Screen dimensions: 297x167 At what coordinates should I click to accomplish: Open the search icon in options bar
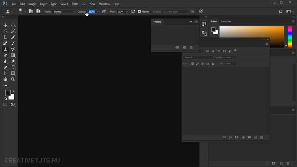280,12
